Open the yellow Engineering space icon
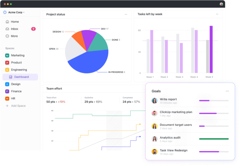 (x=7, y=70)
